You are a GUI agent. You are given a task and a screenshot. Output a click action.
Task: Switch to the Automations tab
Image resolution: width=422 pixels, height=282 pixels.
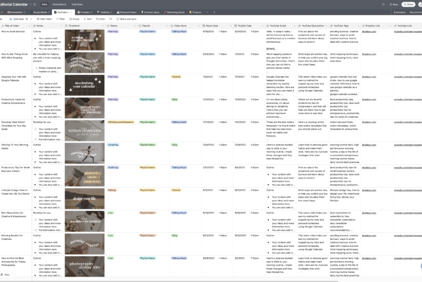tap(59, 4)
